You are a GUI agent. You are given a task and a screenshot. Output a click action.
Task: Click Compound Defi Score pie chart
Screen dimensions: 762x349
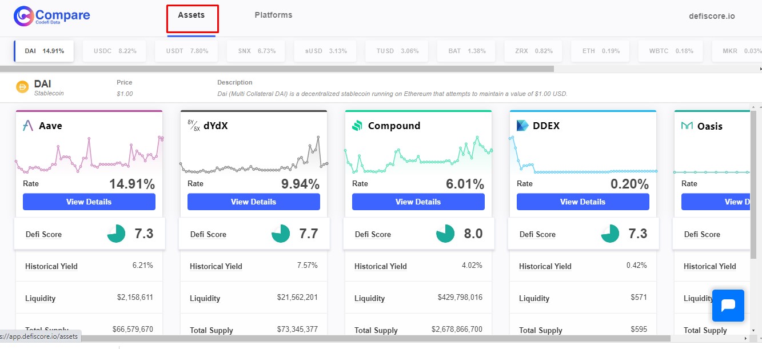coord(445,234)
